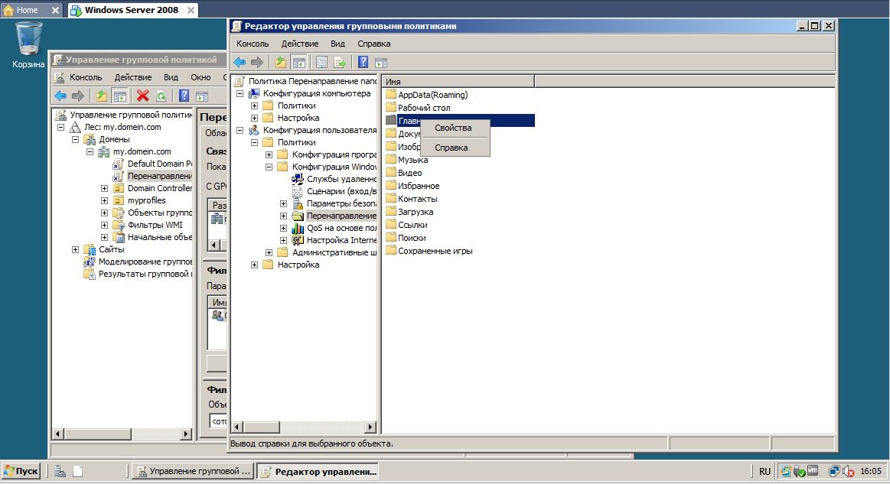Collapse the Конфигурация Windows node
890x484 pixels.
[269, 167]
